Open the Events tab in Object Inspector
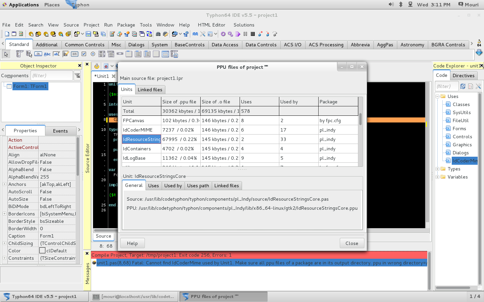484x302 pixels. tap(61, 131)
